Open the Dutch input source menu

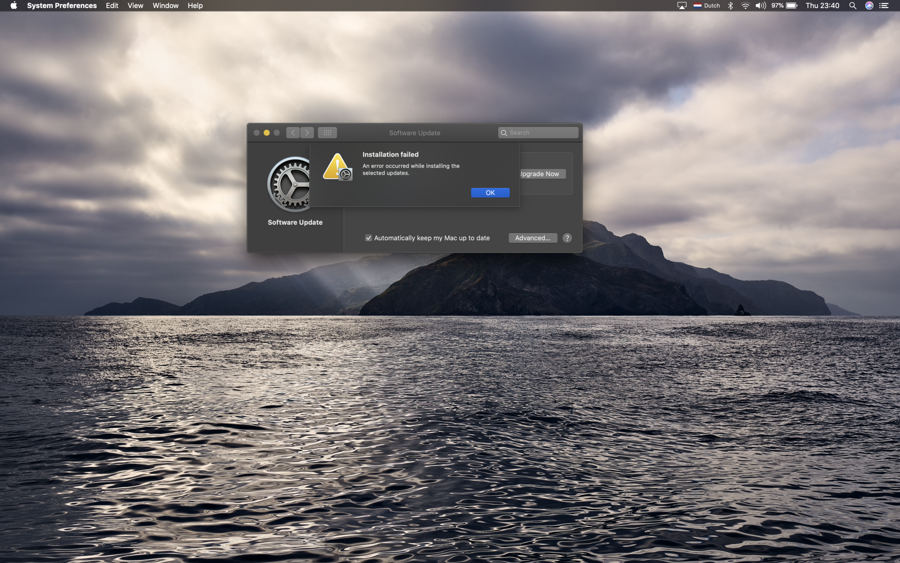pos(706,5)
